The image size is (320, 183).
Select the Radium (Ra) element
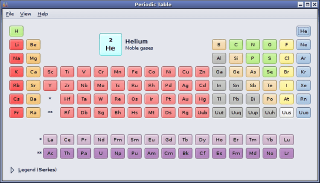[33, 113]
